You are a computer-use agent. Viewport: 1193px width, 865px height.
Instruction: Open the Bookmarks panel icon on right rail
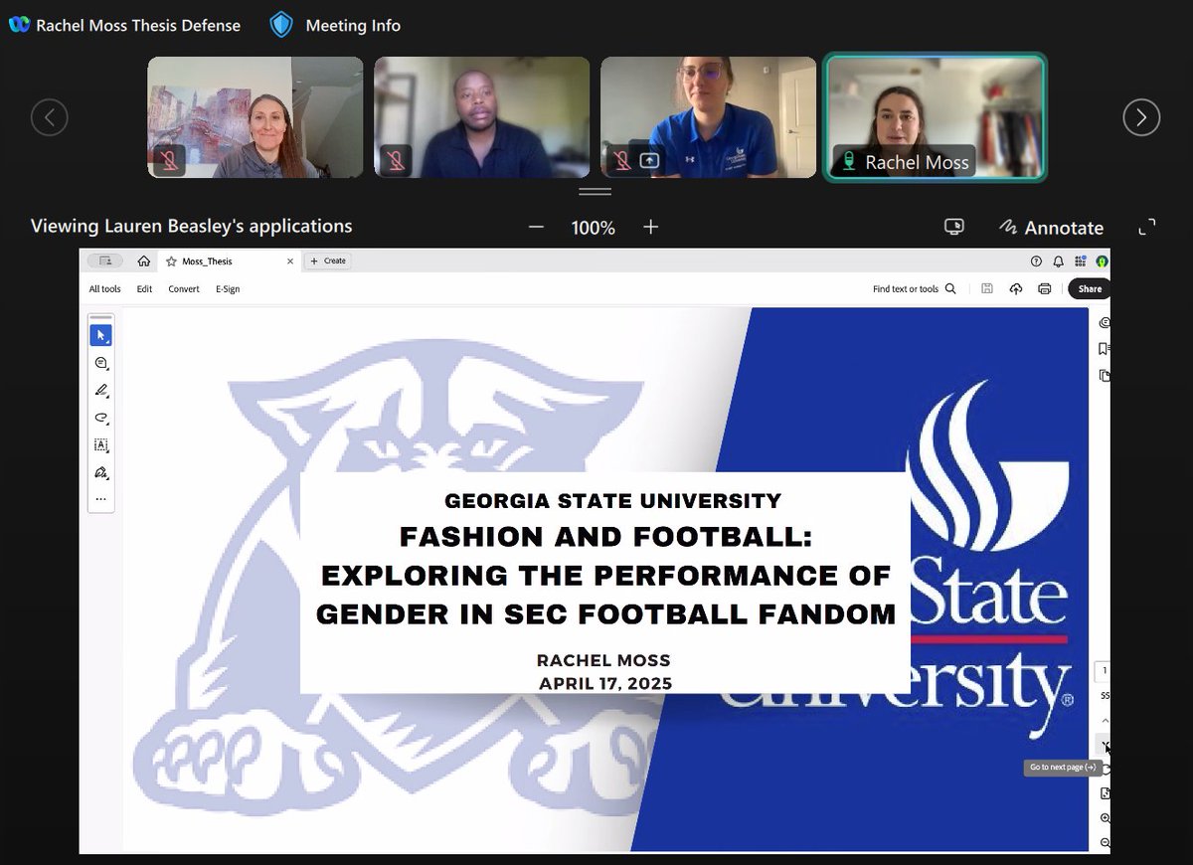1105,349
